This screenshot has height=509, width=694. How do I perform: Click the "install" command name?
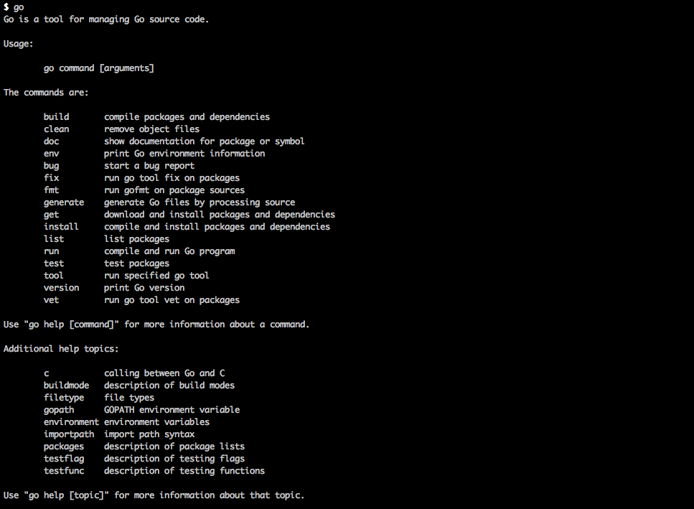point(61,227)
